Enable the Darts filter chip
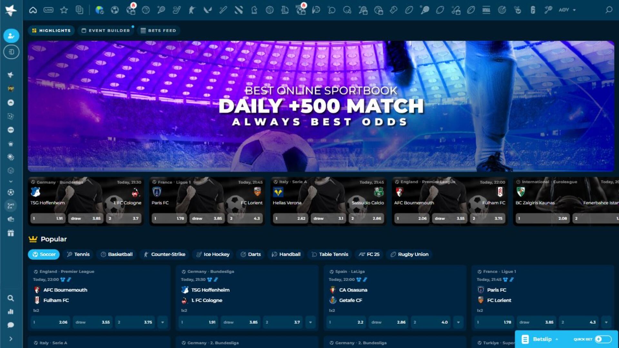 click(250, 254)
